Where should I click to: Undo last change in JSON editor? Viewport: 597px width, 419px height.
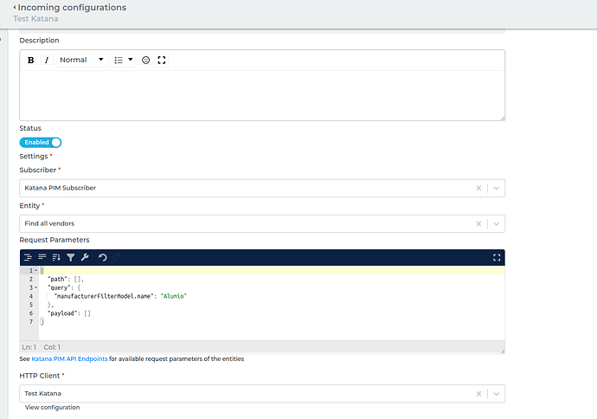102,257
